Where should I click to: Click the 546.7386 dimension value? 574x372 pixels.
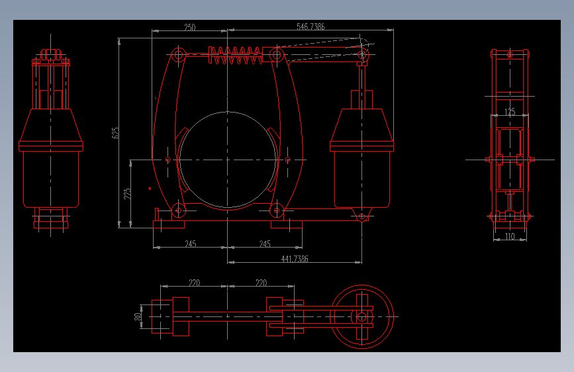click(x=311, y=26)
